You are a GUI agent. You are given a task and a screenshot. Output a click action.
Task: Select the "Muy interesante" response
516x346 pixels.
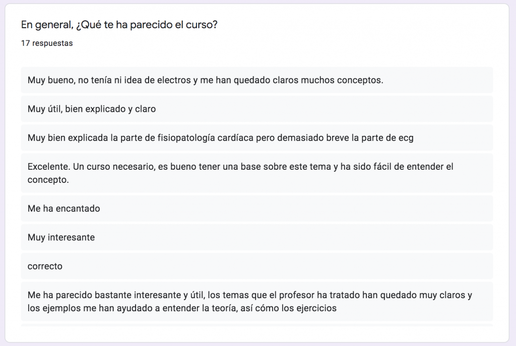point(256,237)
